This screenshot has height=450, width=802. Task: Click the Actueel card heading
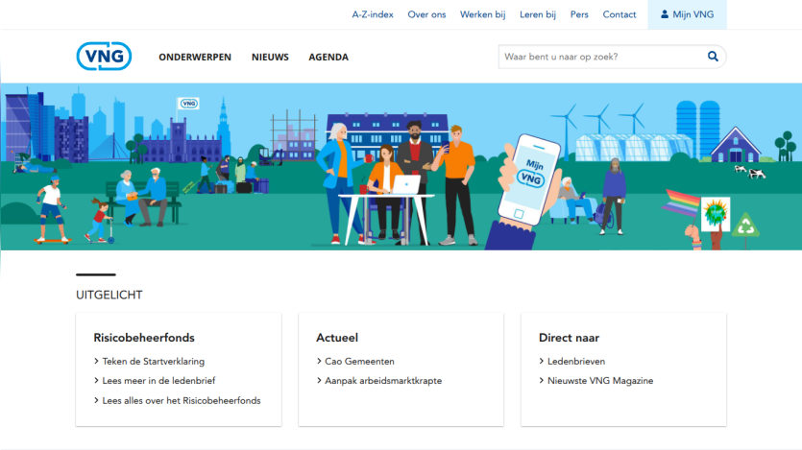tap(337, 338)
